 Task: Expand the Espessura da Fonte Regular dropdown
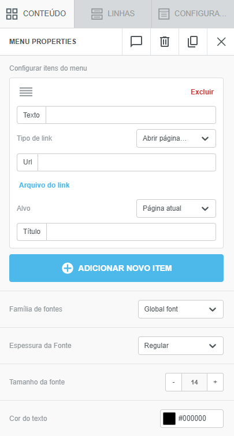tap(181, 346)
